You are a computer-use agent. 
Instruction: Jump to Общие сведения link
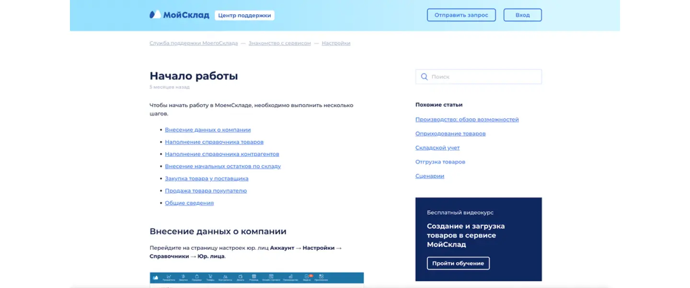189,203
